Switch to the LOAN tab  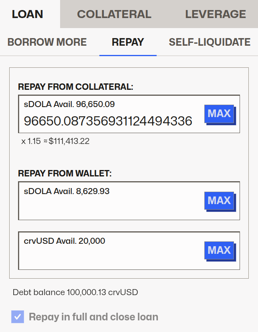coord(27,14)
